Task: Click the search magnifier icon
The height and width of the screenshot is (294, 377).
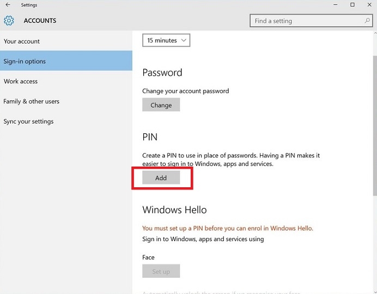Action: pyautogui.click(x=367, y=21)
